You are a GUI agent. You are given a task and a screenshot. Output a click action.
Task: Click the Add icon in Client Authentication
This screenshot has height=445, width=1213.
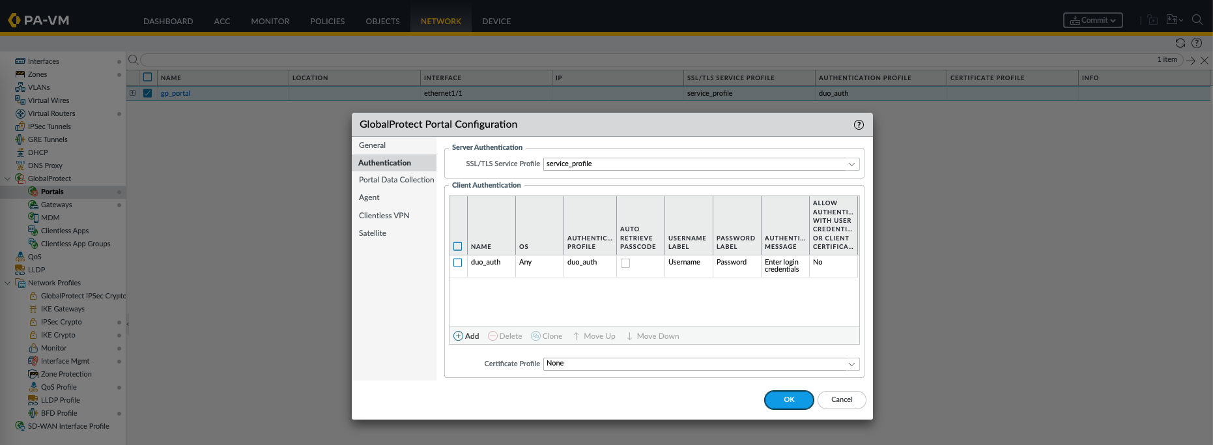tap(459, 336)
